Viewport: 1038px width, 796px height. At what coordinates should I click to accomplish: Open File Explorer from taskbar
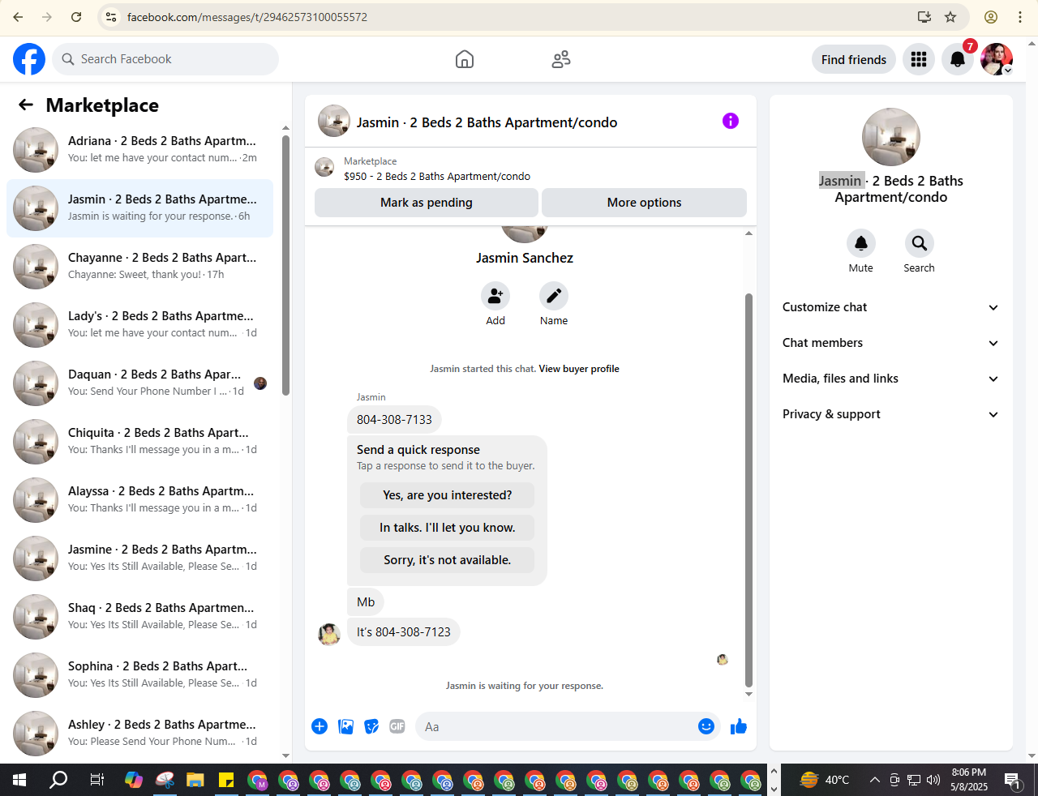coord(195,780)
